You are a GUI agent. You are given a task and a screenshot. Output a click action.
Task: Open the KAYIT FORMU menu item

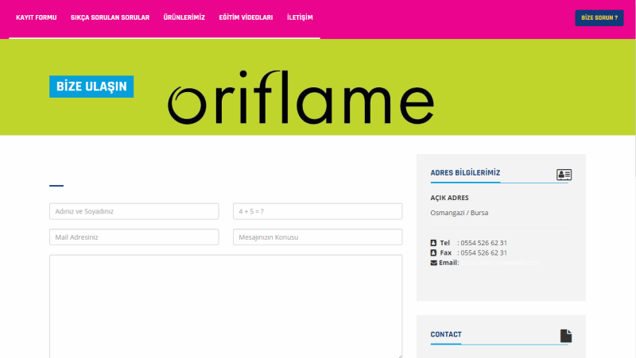[36, 17]
